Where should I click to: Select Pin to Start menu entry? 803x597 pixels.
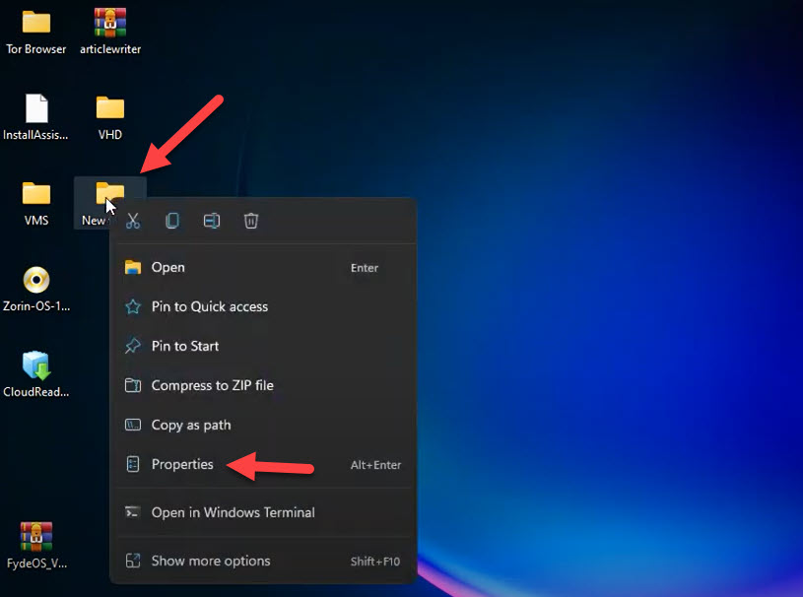click(x=184, y=346)
